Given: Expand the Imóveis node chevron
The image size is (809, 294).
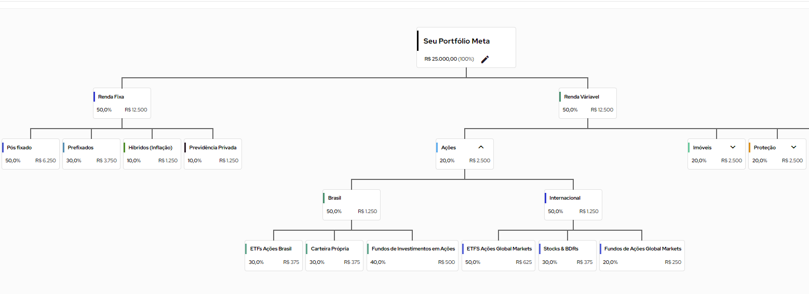Looking at the screenshot, I should click(733, 147).
